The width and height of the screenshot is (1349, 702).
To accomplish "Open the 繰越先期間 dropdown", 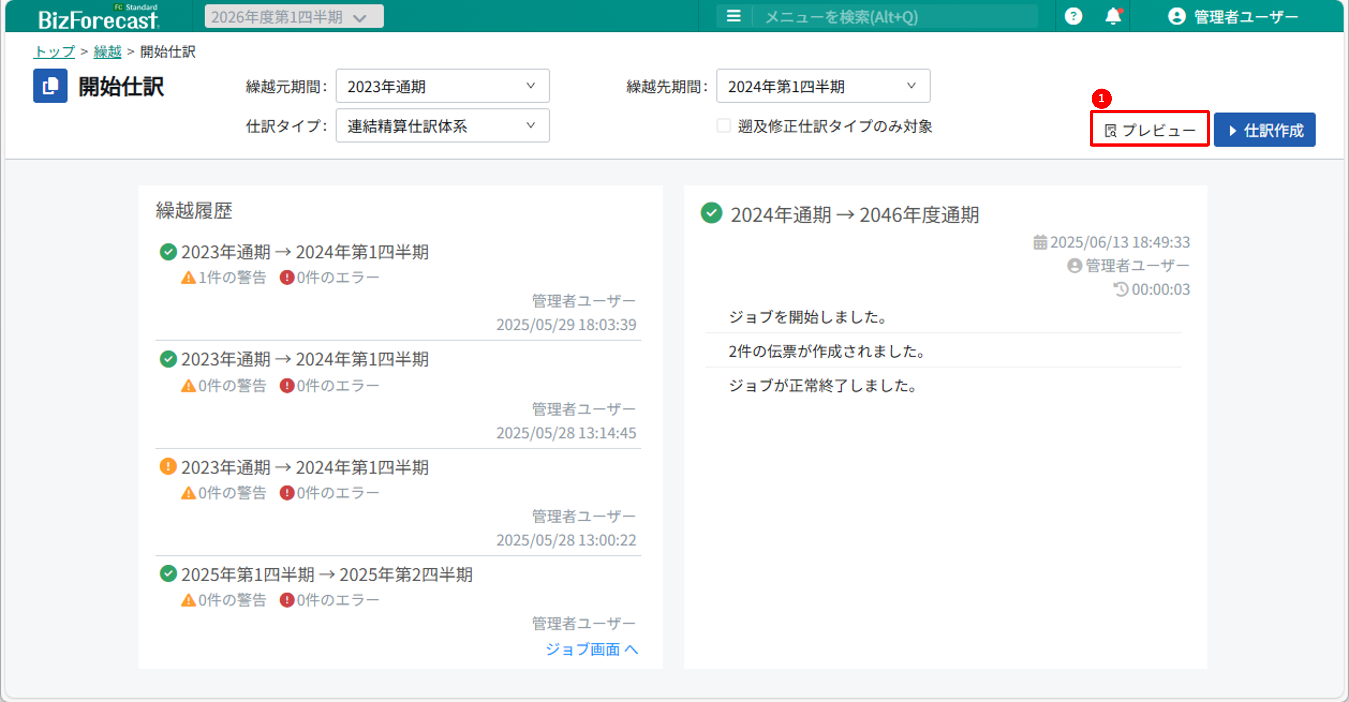I will point(822,86).
